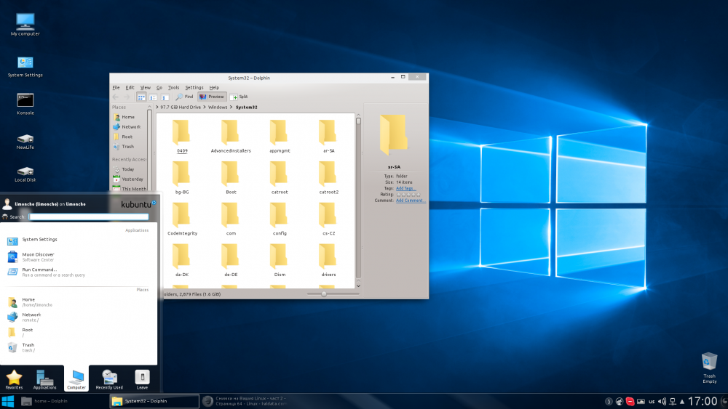Viewport: 728px width, 409px height.
Task: Set rating using the star row
Action: (x=408, y=195)
